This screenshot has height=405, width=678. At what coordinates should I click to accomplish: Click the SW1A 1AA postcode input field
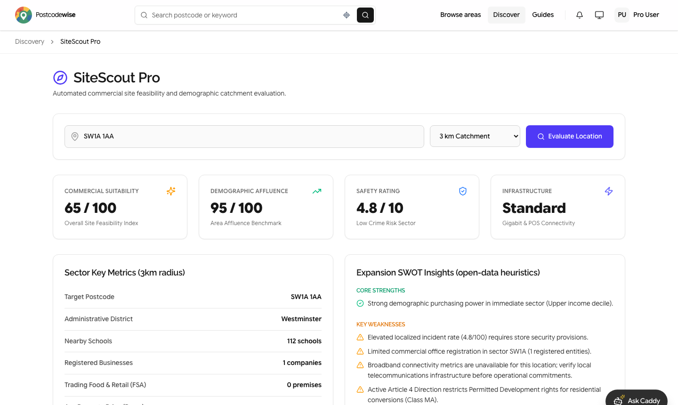[x=244, y=137]
